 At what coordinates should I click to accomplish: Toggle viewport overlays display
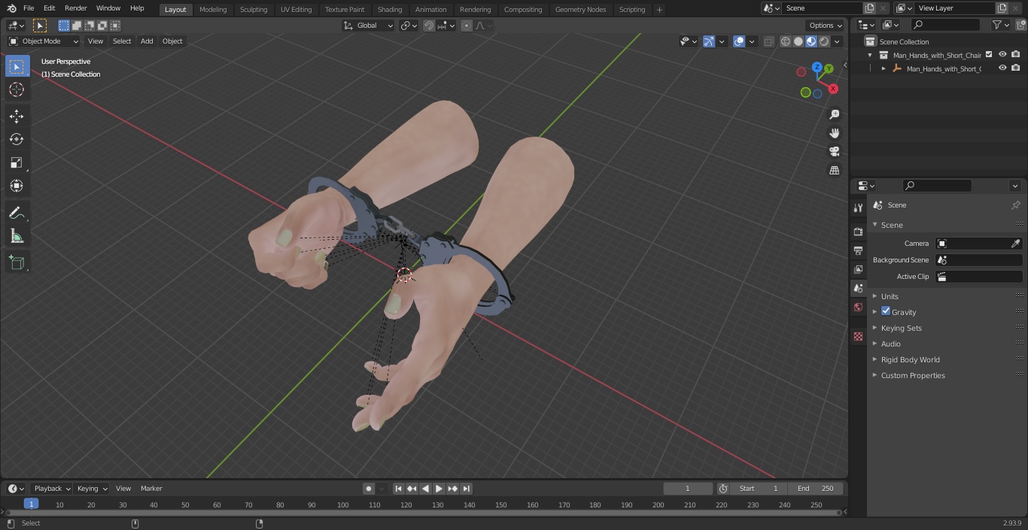click(739, 41)
